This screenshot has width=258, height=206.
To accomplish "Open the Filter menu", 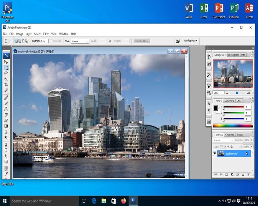I will (x=46, y=34).
